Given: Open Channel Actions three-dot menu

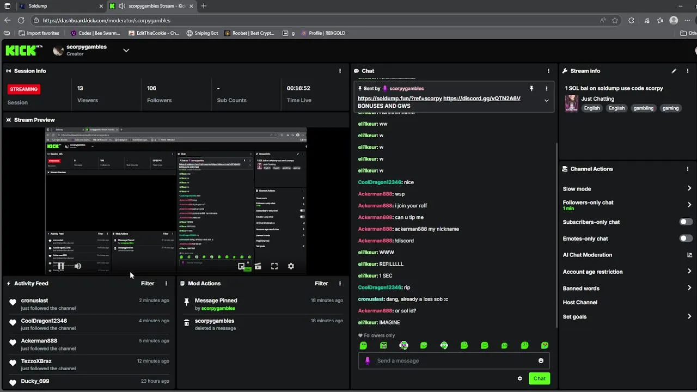Looking at the screenshot, I should (x=688, y=169).
